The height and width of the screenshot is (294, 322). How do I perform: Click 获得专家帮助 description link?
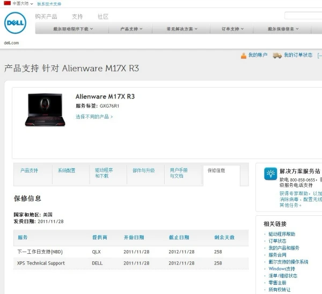pos(301,199)
